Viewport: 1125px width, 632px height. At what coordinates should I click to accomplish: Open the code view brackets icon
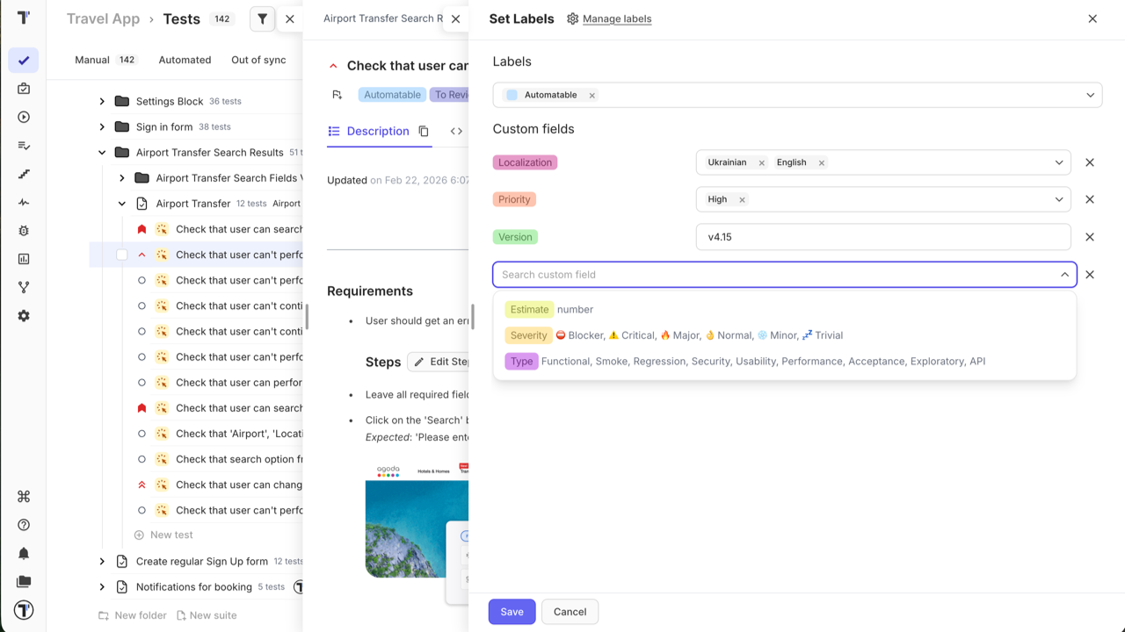point(456,131)
